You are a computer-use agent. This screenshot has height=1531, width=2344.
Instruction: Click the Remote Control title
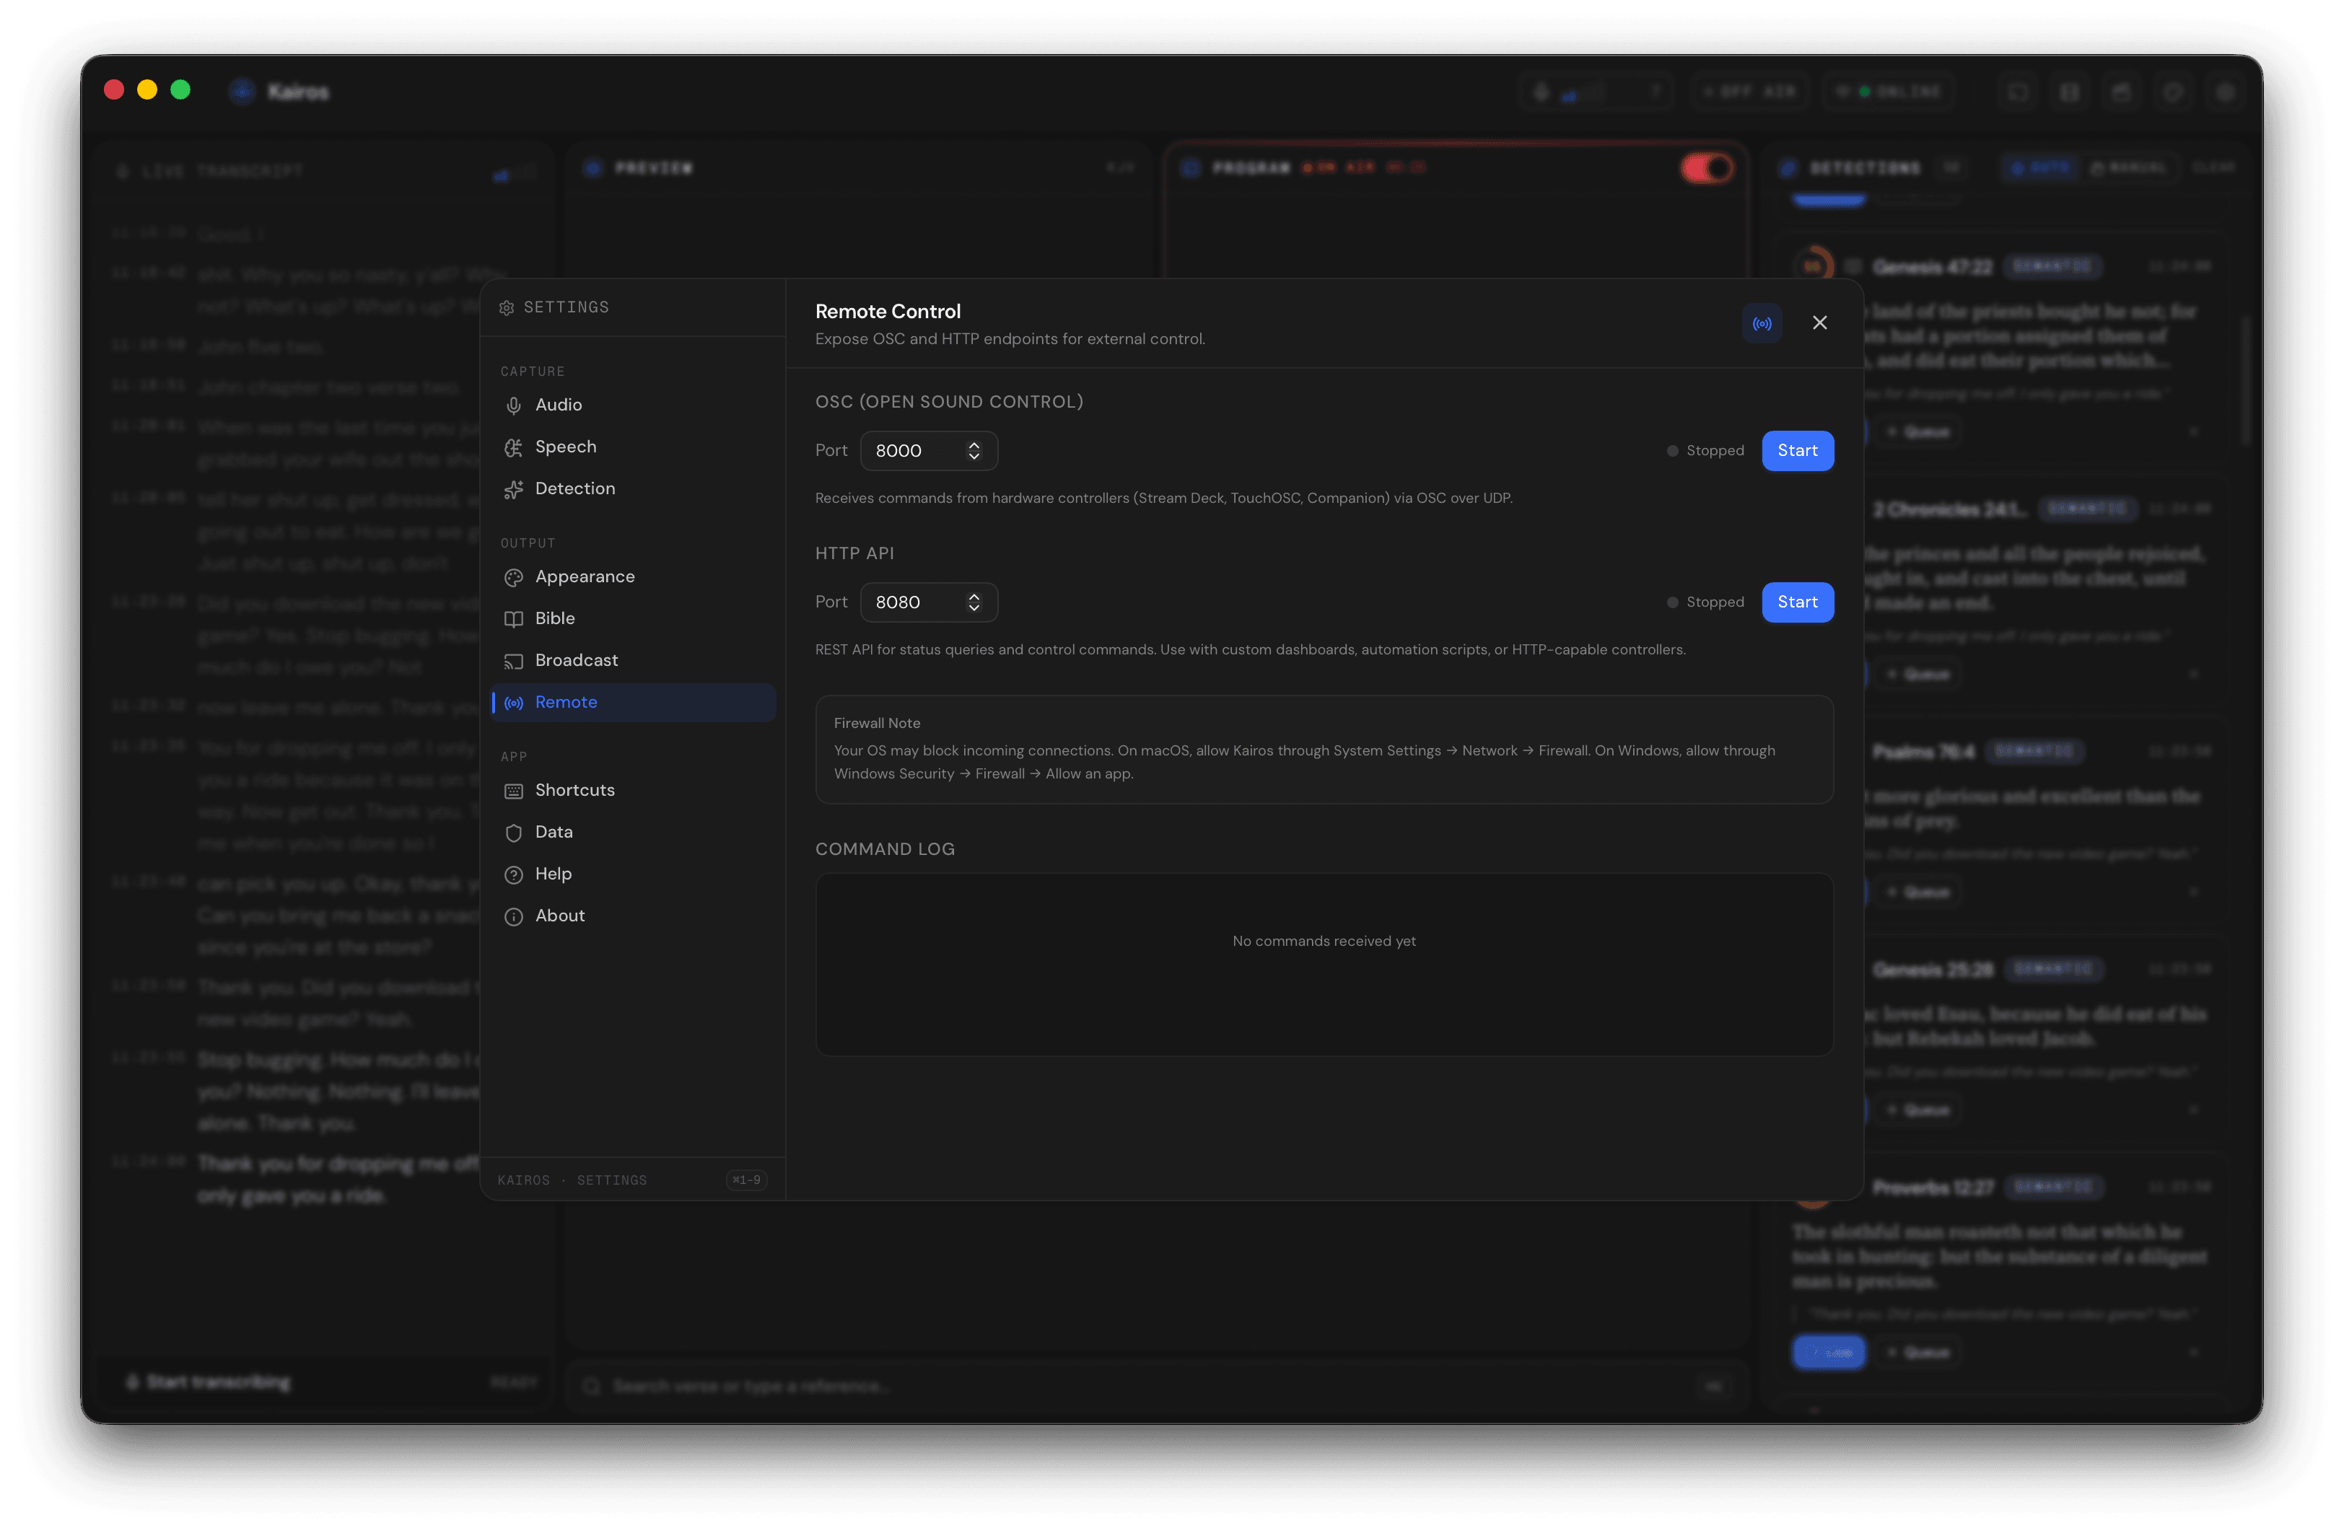click(x=888, y=311)
